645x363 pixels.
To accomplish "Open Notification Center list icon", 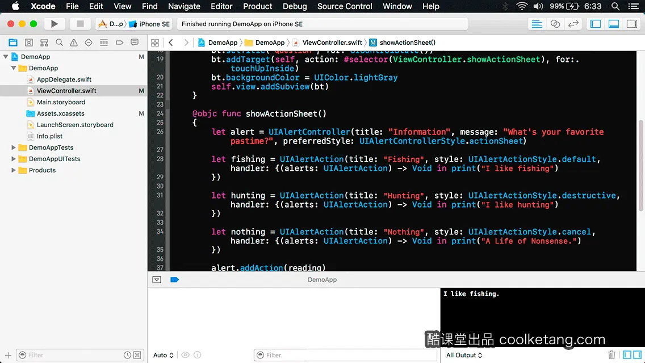I will (634, 6).
